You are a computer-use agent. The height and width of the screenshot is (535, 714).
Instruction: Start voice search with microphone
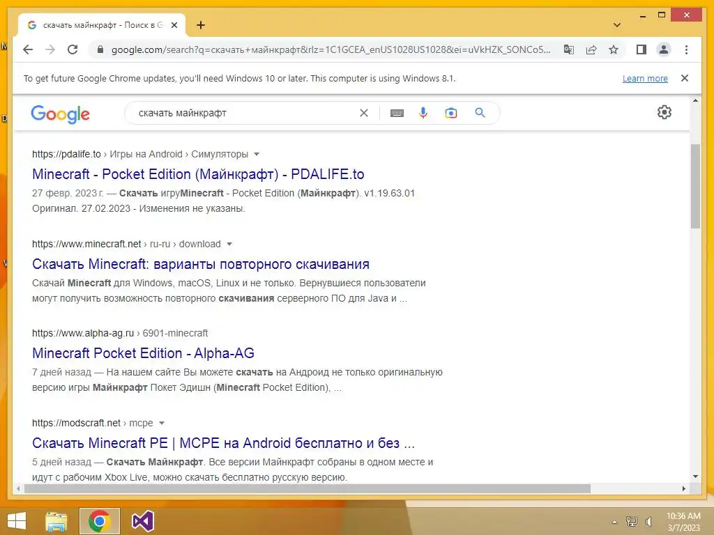423,113
